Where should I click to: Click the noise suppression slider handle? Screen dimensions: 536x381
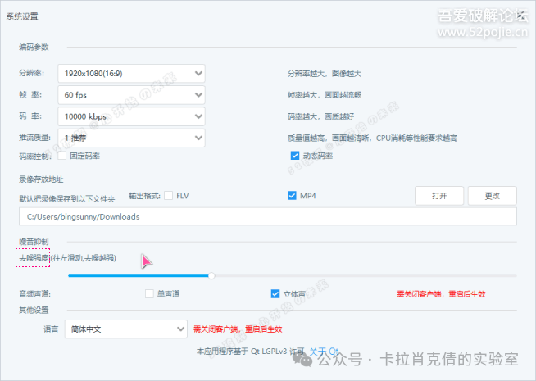[x=211, y=276]
